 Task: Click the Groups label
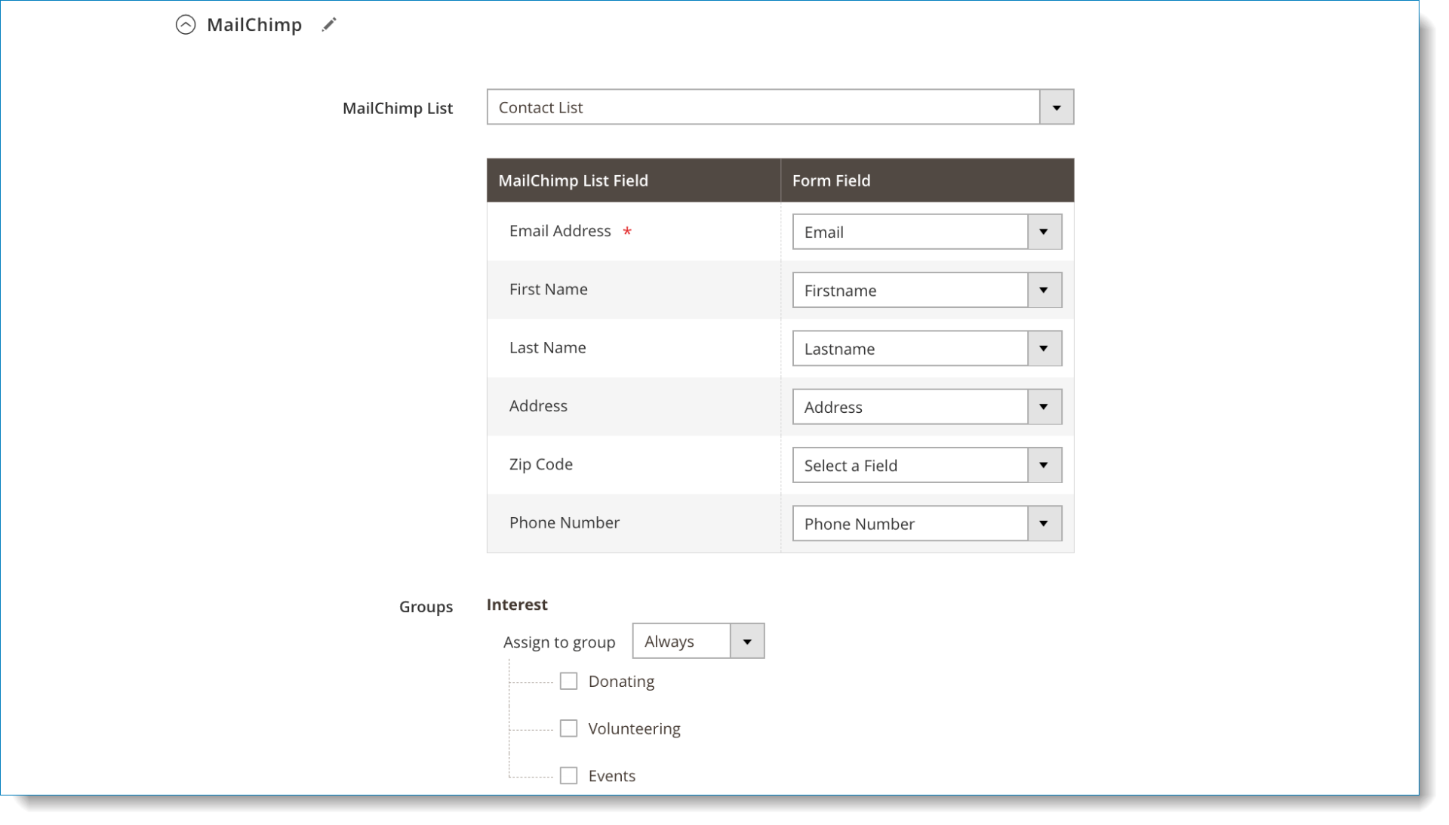(426, 607)
